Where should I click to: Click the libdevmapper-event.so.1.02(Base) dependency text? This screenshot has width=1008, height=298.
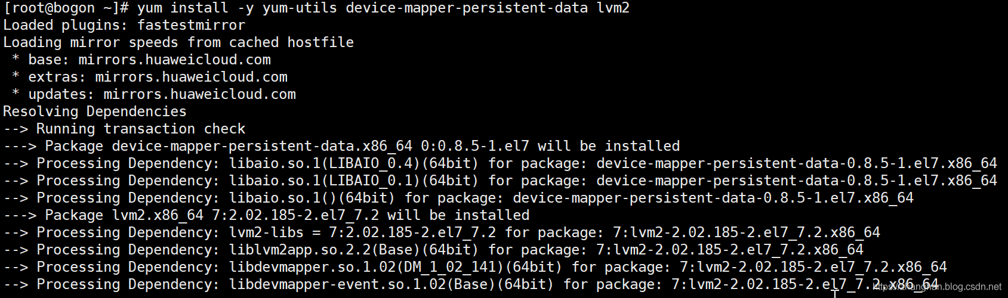[391, 285]
